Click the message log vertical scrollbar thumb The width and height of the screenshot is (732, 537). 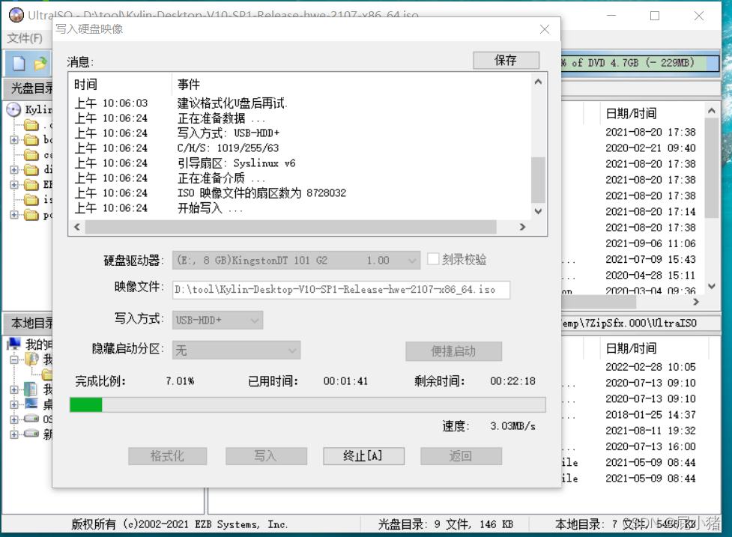[x=538, y=180]
